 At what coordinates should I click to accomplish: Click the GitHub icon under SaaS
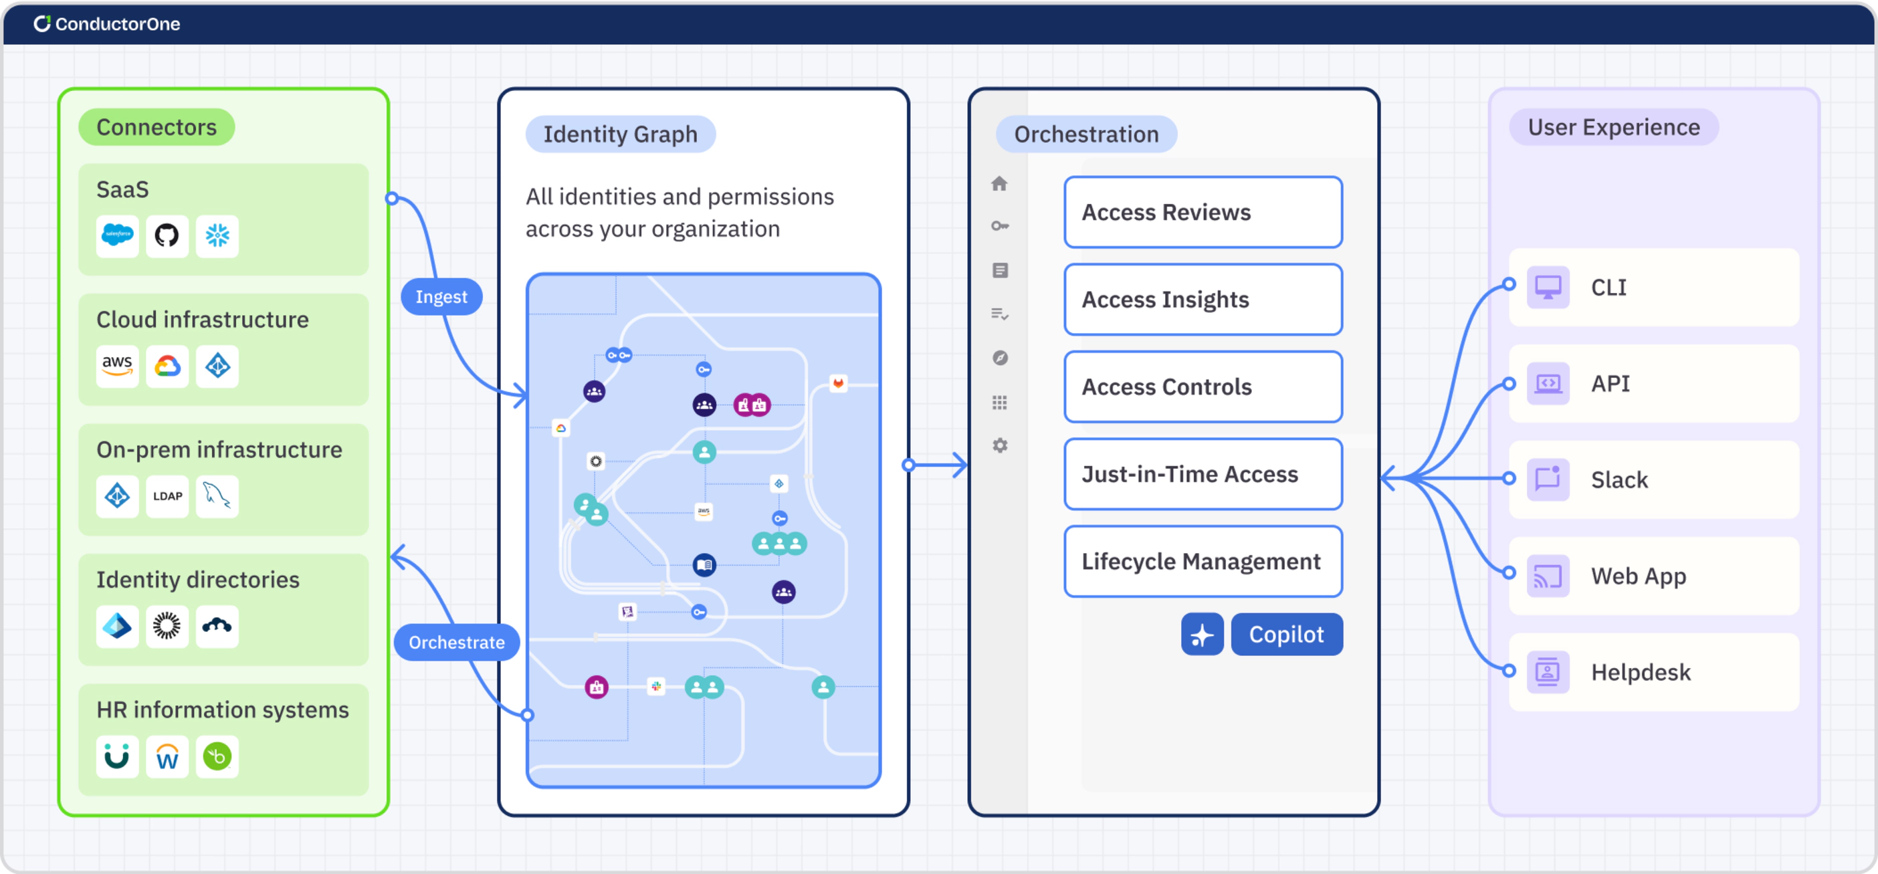[x=167, y=235]
